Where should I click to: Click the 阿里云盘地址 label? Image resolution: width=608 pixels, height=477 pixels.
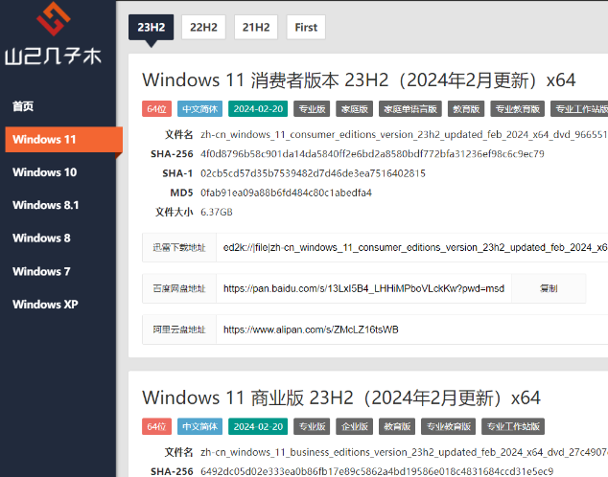[x=179, y=329]
